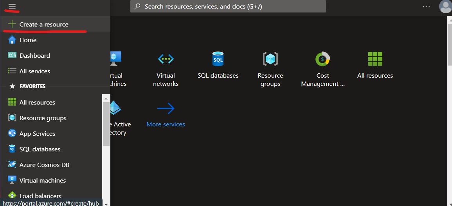This screenshot has width=452, height=206.
Task: Click the Virtual networks tile label
Action: tap(166, 80)
